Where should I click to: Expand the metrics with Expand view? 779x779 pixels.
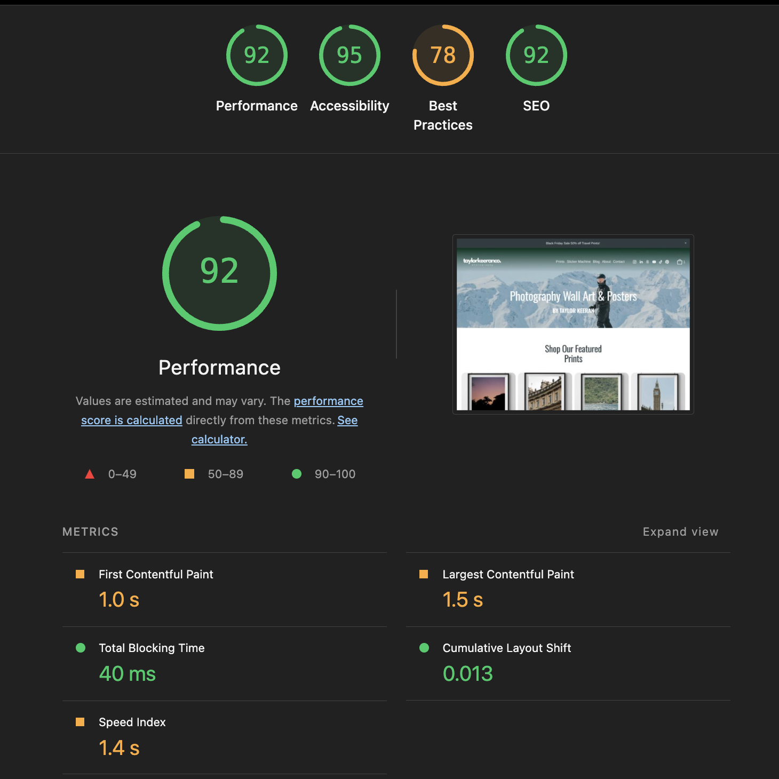[680, 531]
